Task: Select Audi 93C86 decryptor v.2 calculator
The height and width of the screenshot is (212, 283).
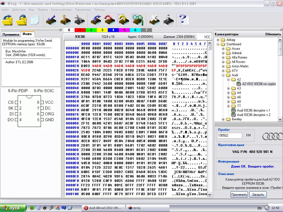Action: (253, 115)
